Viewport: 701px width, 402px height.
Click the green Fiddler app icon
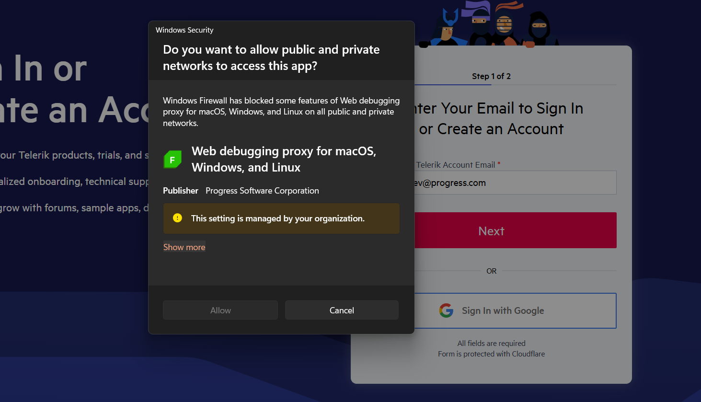tap(172, 160)
